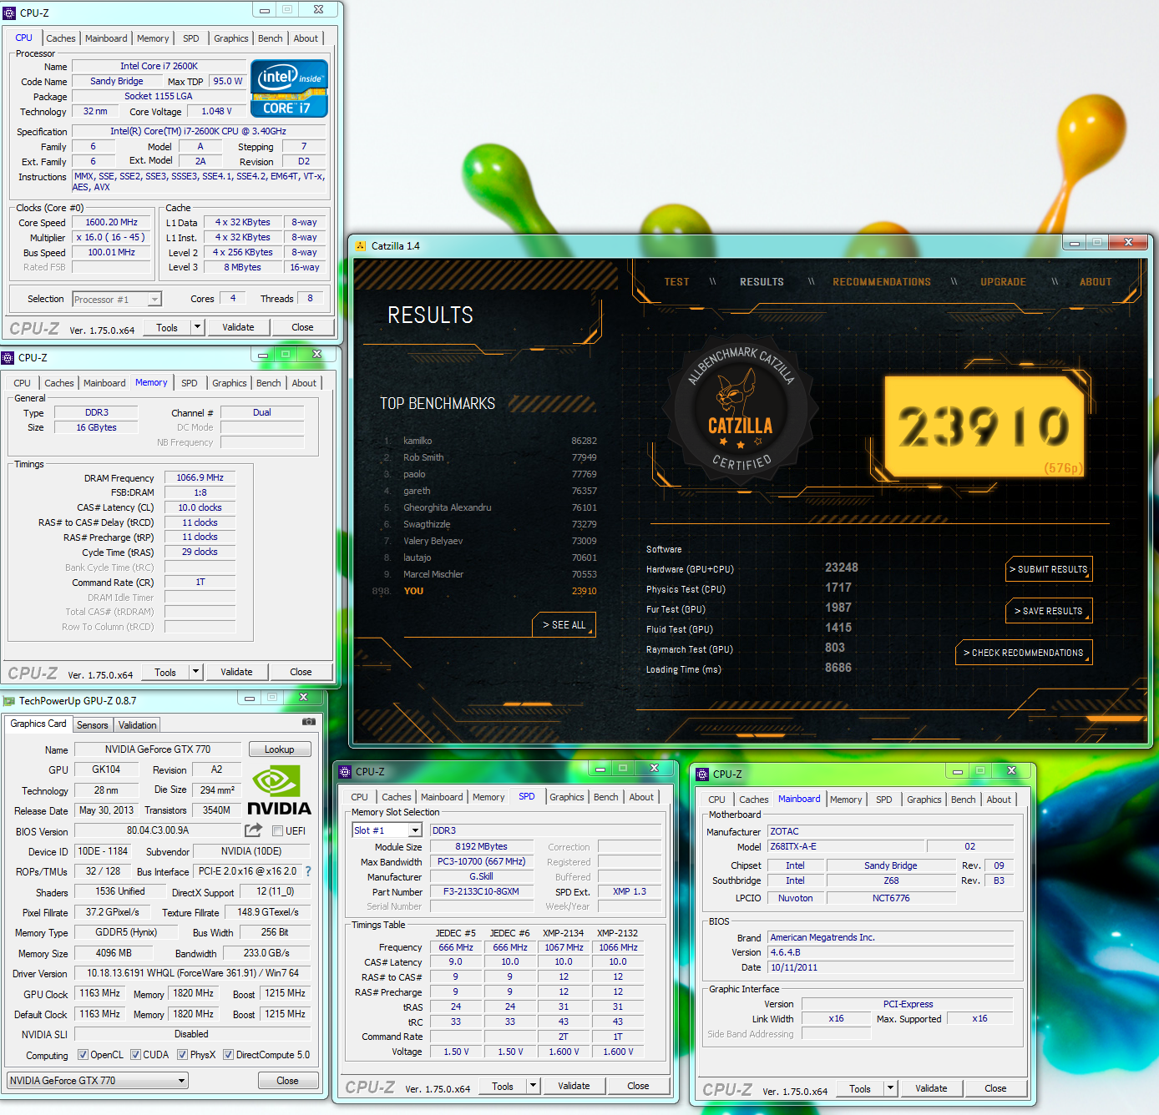Select the Sensors tab in GPU-Z
The image size is (1159, 1115).
[x=93, y=725]
